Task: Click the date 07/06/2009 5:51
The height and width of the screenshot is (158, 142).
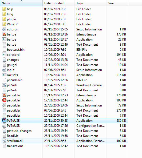Action: click(x=55, y=70)
